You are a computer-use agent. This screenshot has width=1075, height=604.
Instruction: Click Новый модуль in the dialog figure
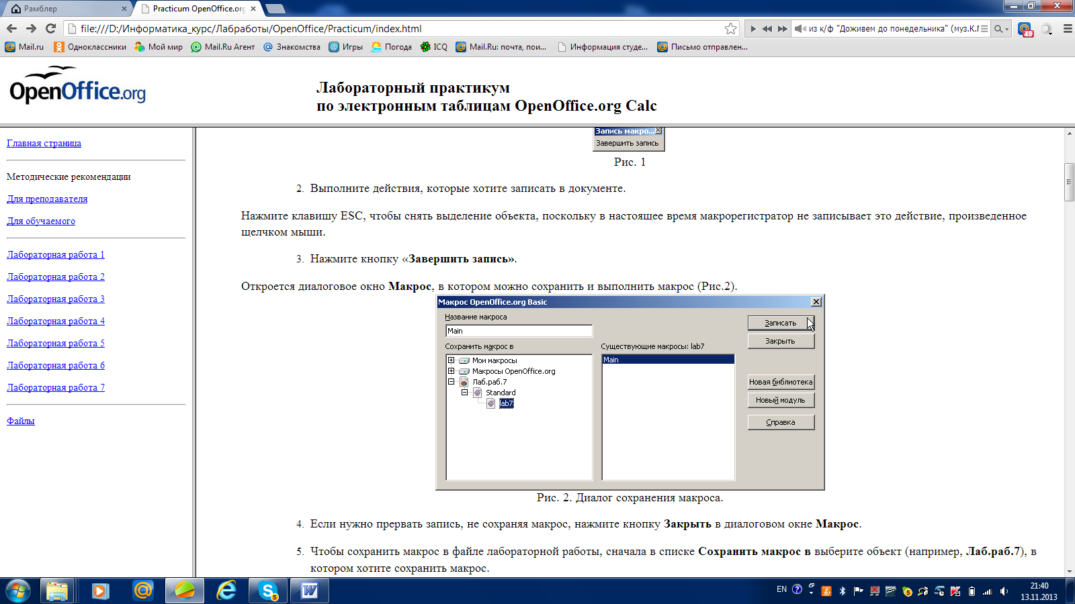click(x=781, y=400)
